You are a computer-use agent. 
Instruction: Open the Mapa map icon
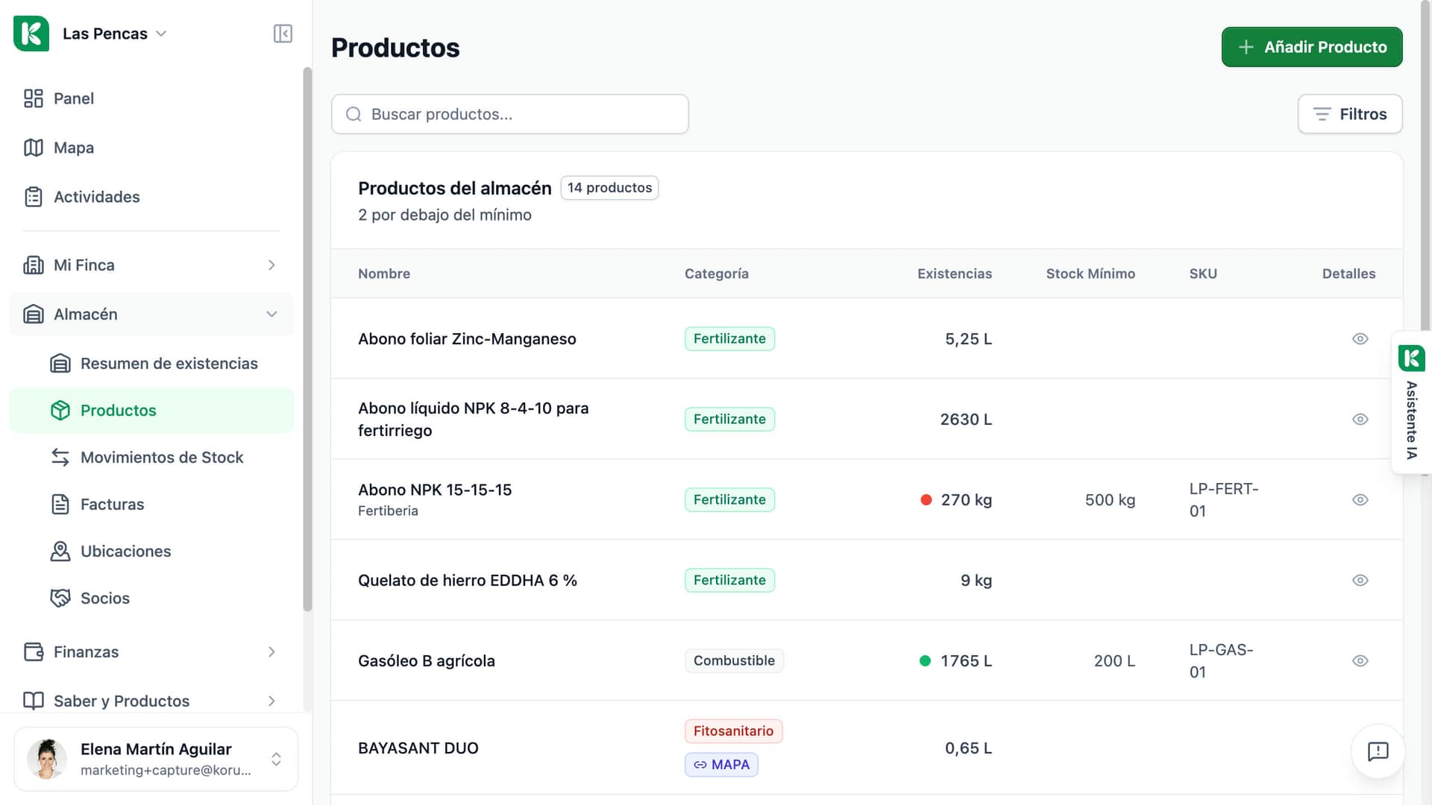coord(34,148)
